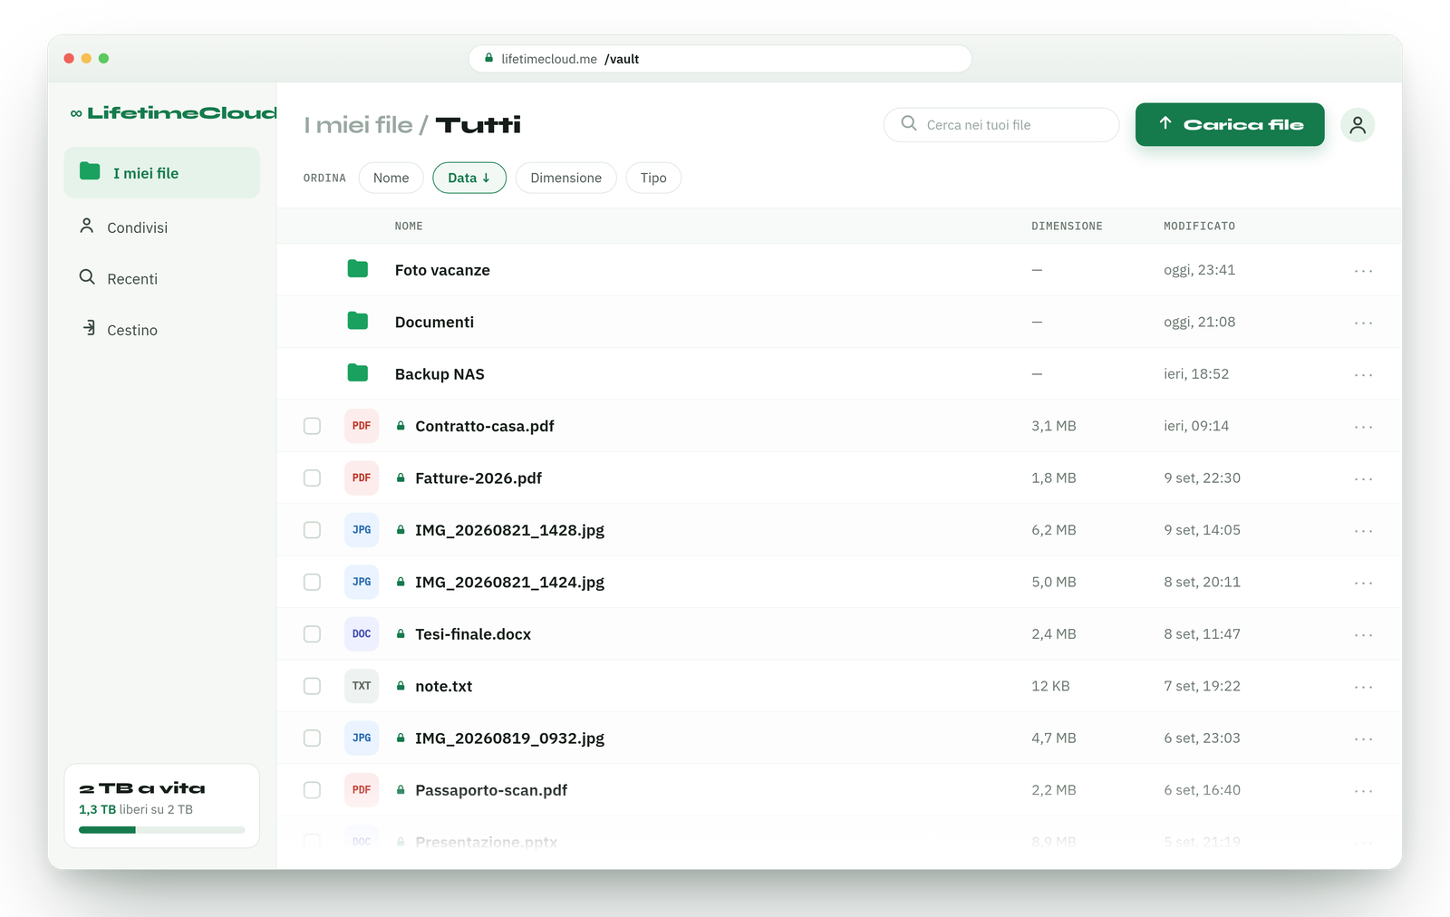Screen dimensions: 1450x917
Task: Select checkbox for IMG_20260821_1428.jpg
Action: [312, 530]
